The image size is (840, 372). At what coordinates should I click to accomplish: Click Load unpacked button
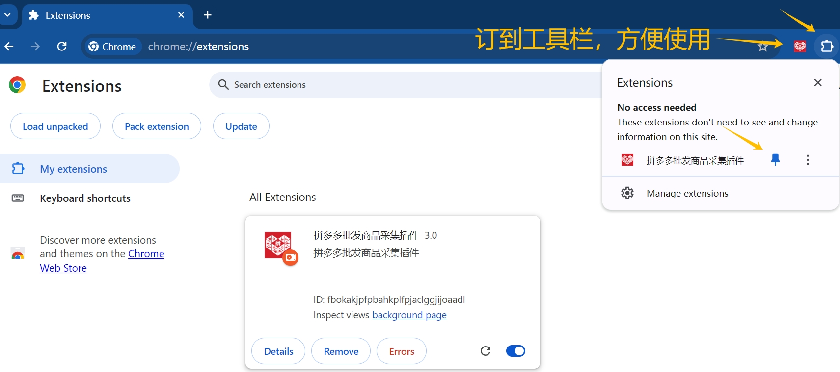[x=55, y=126]
